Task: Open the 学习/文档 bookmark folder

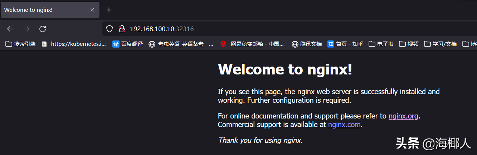Action: [441, 44]
